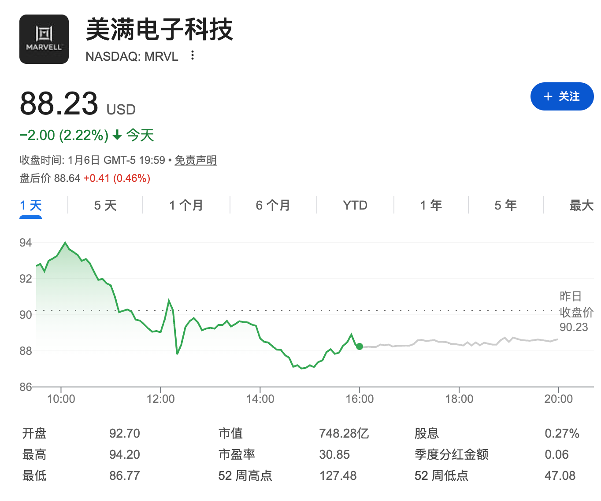Click the plus icon inside the 关注 button
The image size is (601, 501).
coord(547,96)
